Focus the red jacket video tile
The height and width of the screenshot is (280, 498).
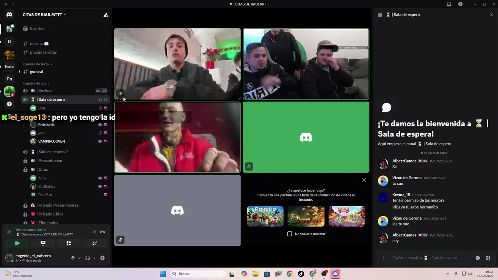[x=177, y=137]
